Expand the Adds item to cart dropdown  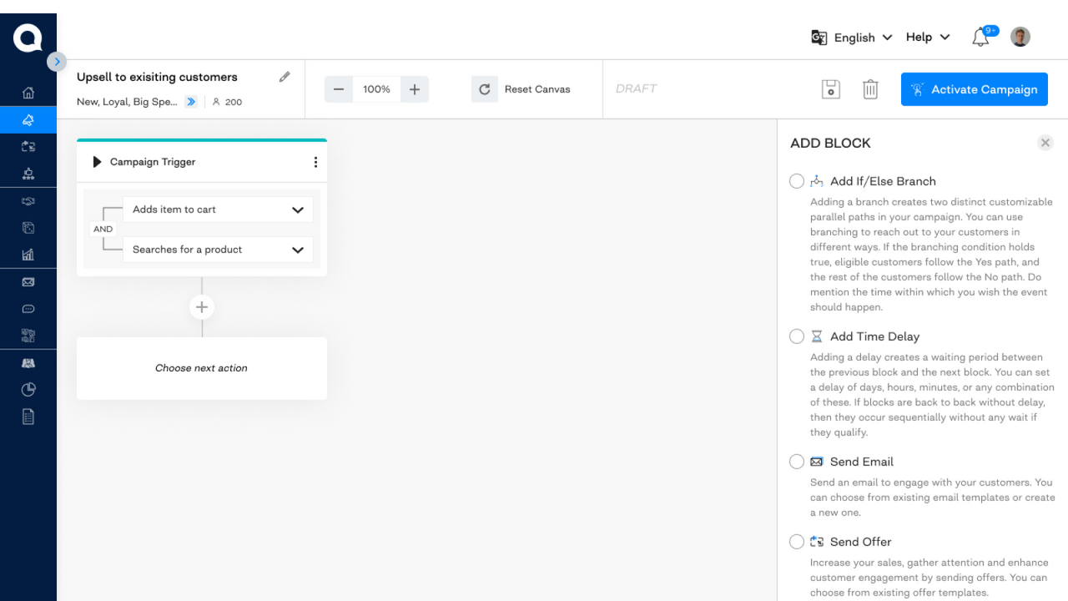click(218, 210)
